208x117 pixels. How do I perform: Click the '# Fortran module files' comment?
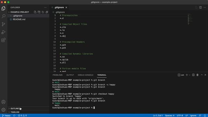click(x=73, y=69)
